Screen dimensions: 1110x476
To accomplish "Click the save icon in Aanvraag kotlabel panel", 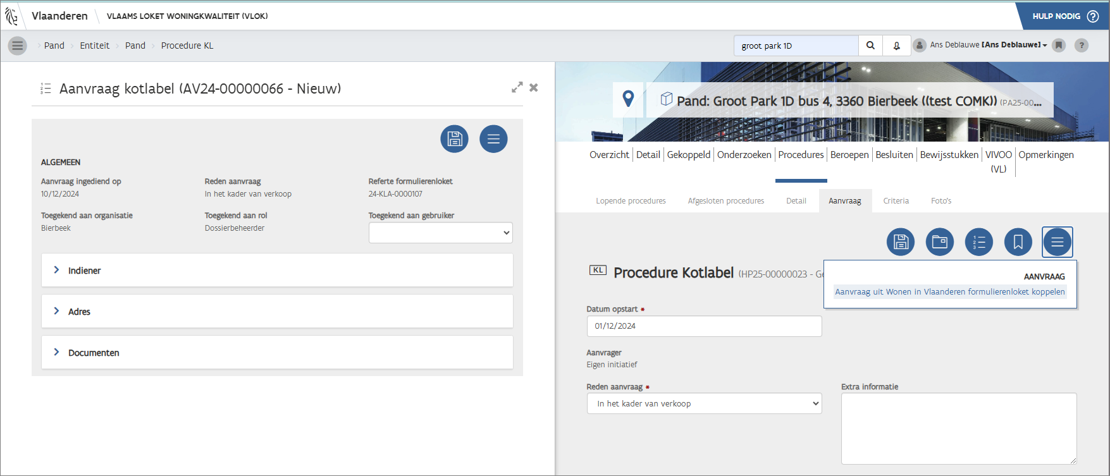I will click(454, 139).
